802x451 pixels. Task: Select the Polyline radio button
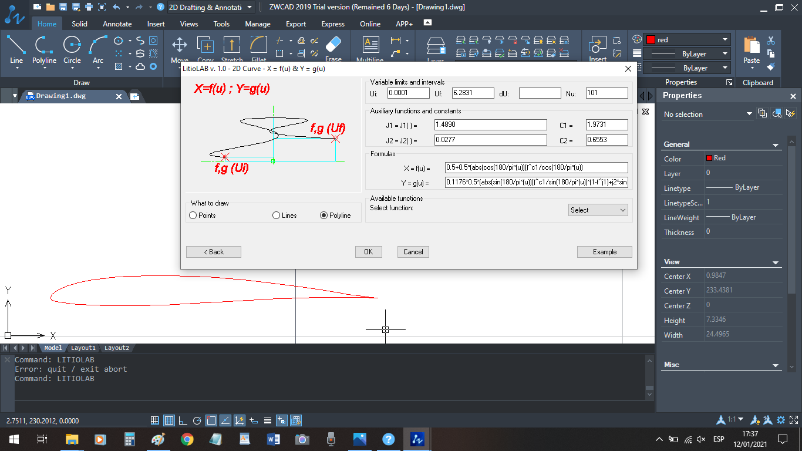[x=324, y=216]
